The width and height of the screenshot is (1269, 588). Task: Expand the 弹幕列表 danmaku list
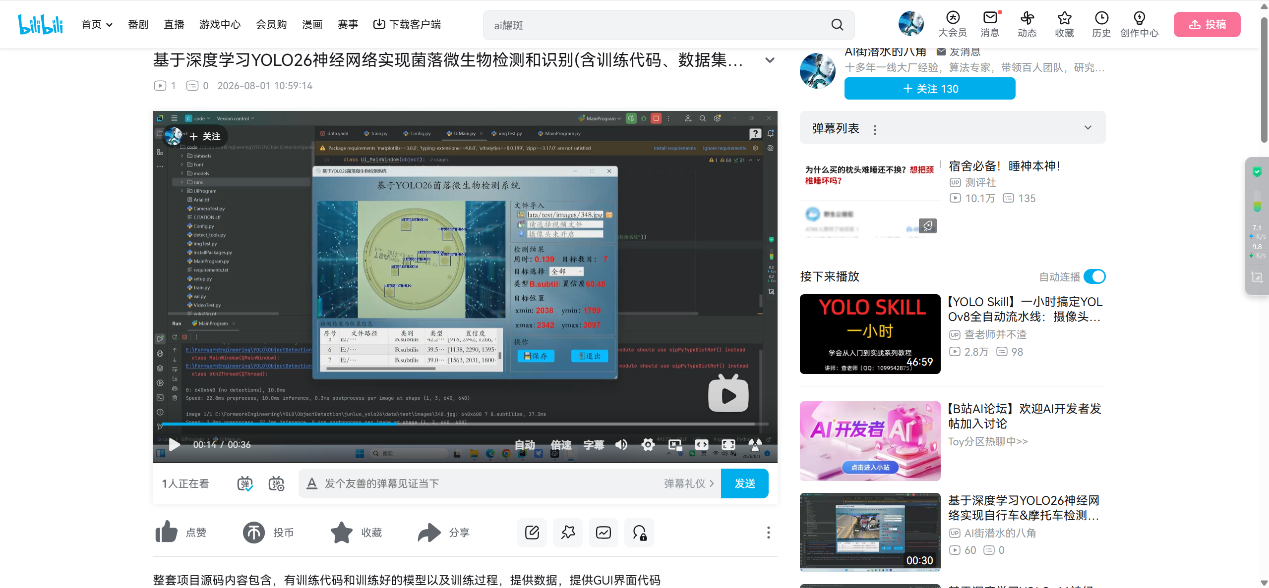coord(1088,128)
